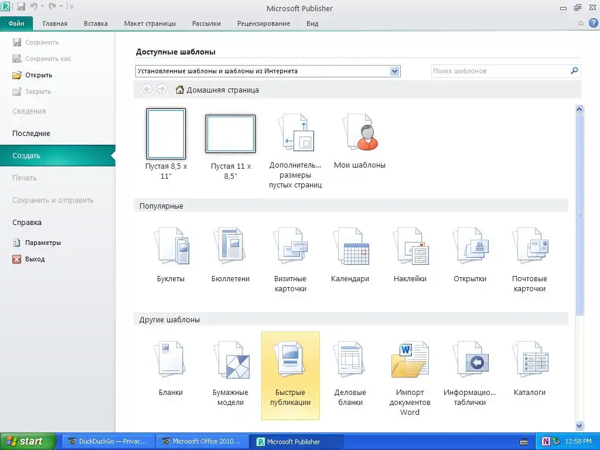Image resolution: width=600 pixels, height=450 pixels.
Task: Click the Undo icon in title bar
Action: click(34, 6)
